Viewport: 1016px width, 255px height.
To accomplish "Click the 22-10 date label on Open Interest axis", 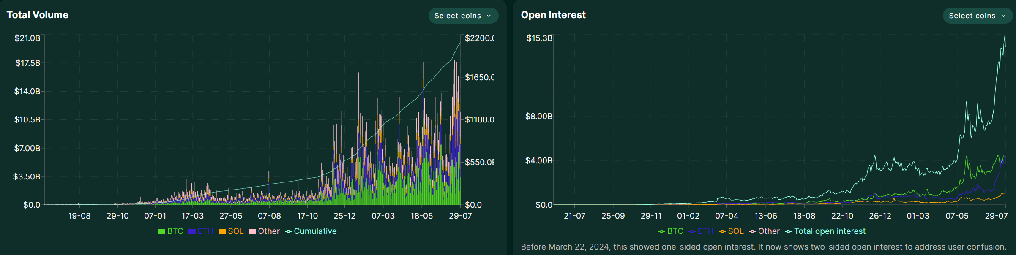I will tap(842, 216).
